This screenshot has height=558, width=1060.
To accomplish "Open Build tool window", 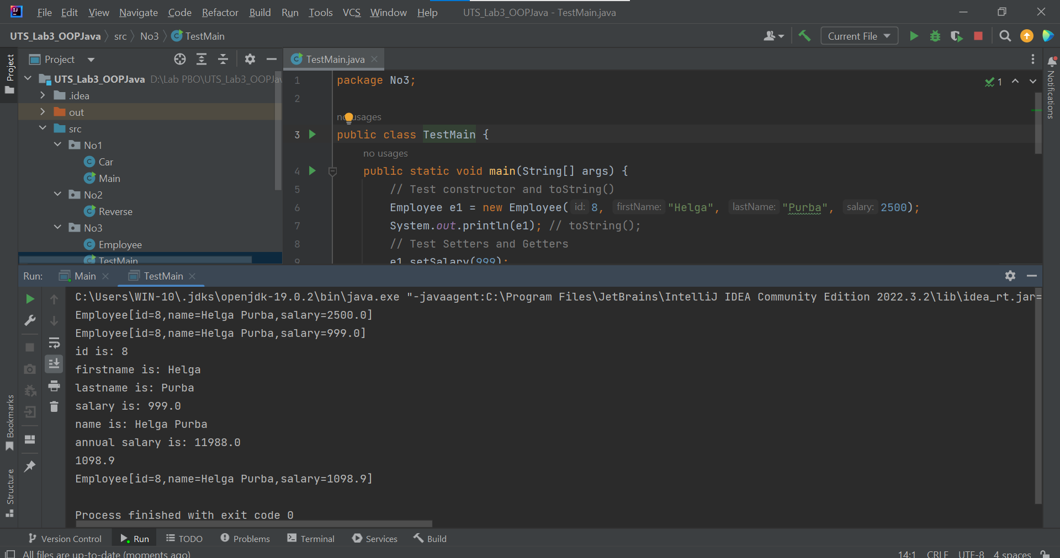I will point(430,539).
